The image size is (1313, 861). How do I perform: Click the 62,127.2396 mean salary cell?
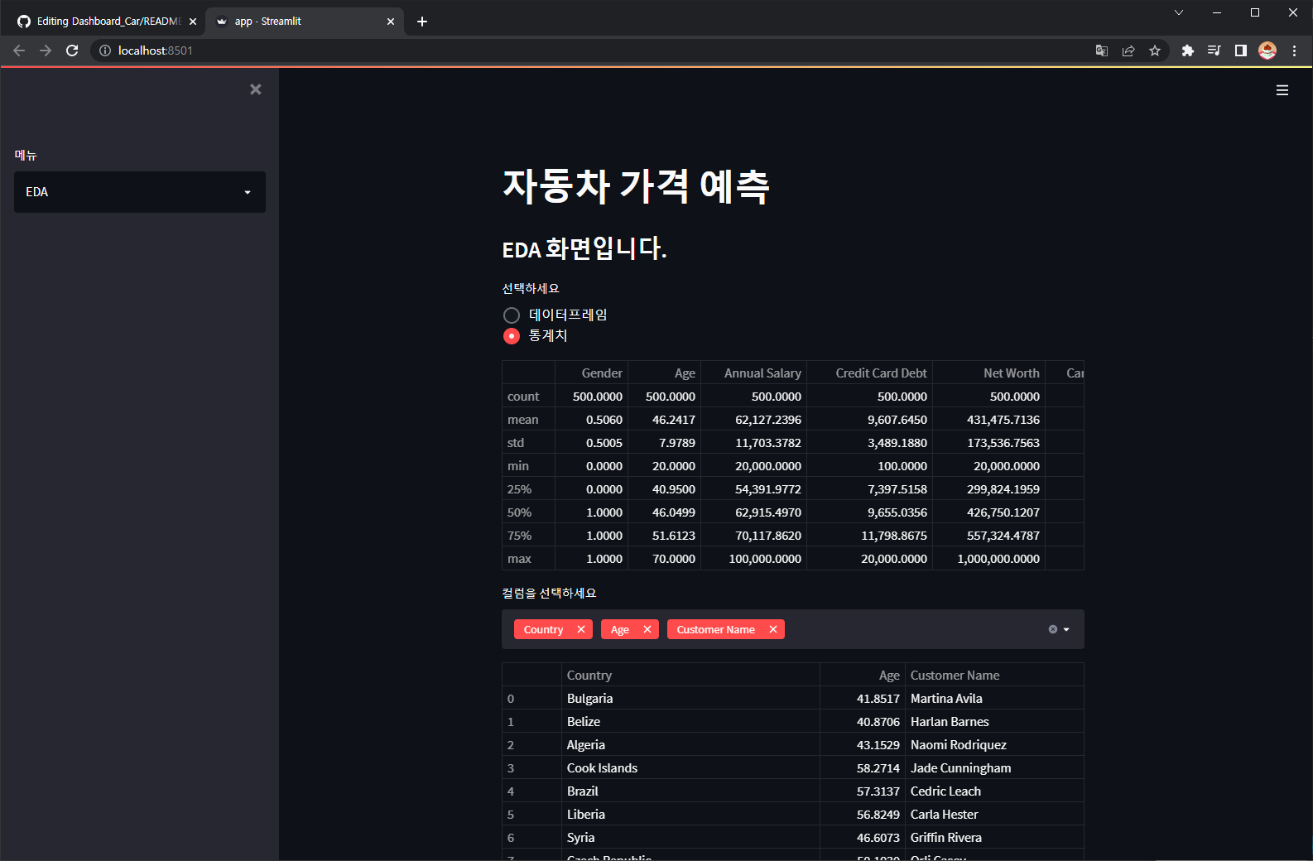(x=753, y=420)
